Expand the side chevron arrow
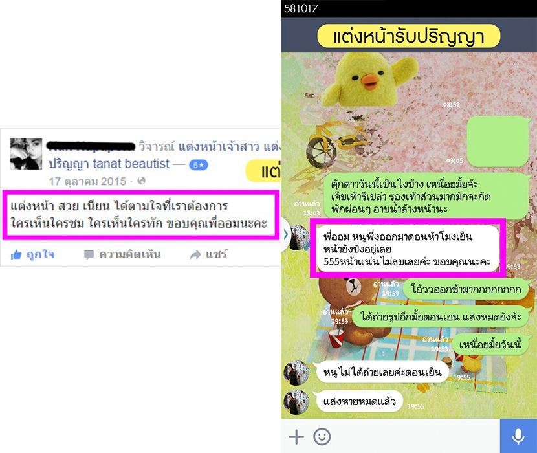Image resolution: width=537 pixels, height=453 pixels. click(x=285, y=234)
